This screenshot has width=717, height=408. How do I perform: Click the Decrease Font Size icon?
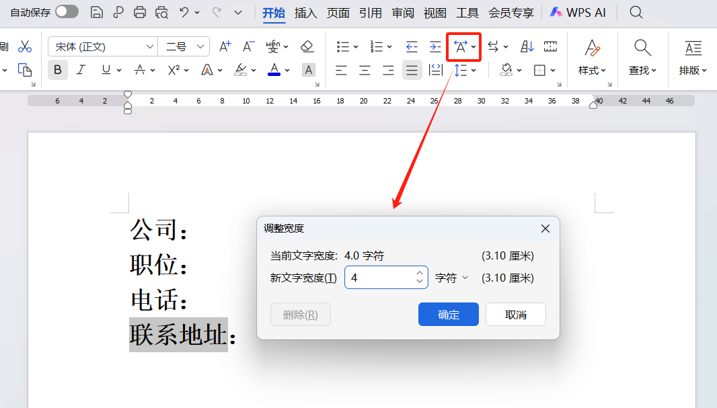[248, 46]
